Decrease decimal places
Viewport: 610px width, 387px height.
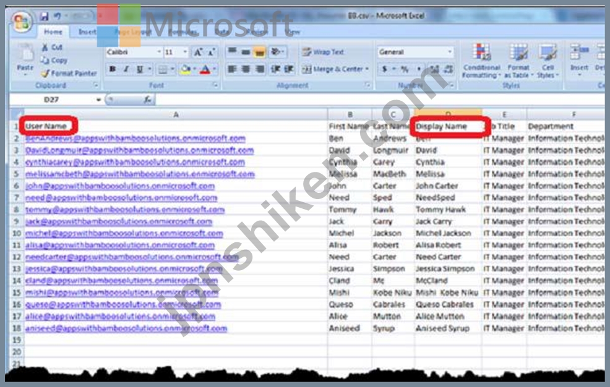pyautogui.click(x=449, y=69)
